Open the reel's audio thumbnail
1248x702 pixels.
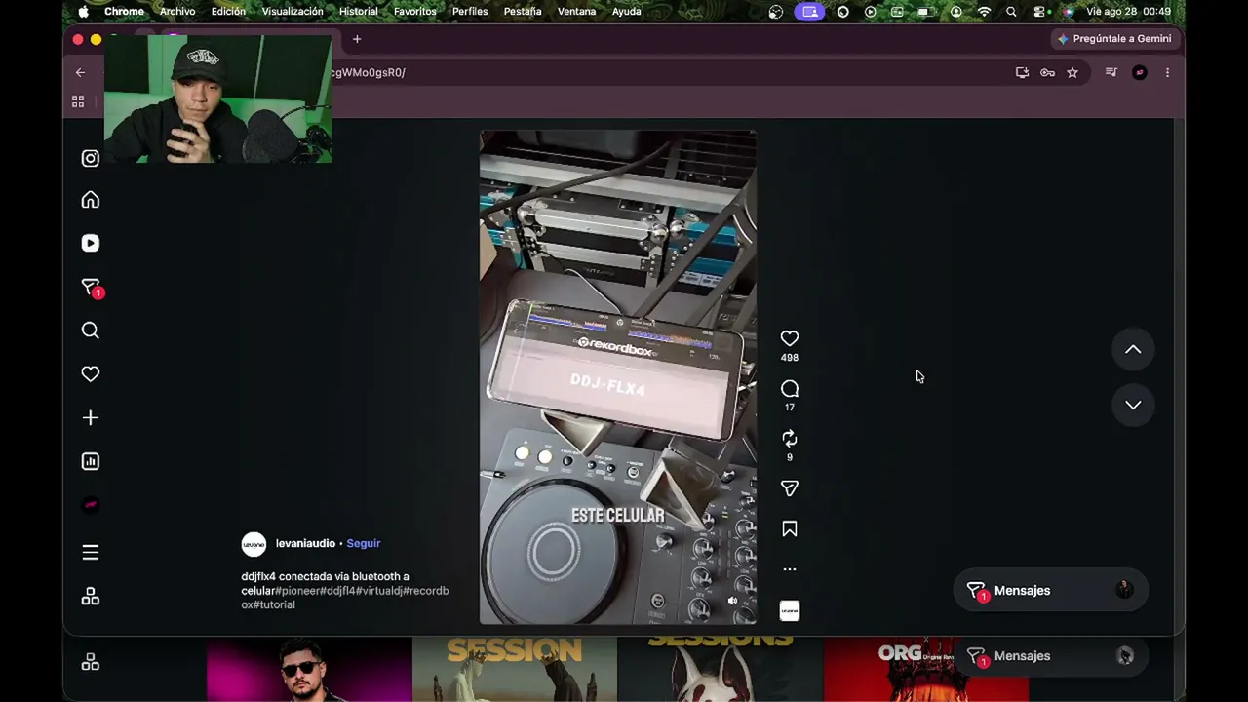pyautogui.click(x=790, y=611)
